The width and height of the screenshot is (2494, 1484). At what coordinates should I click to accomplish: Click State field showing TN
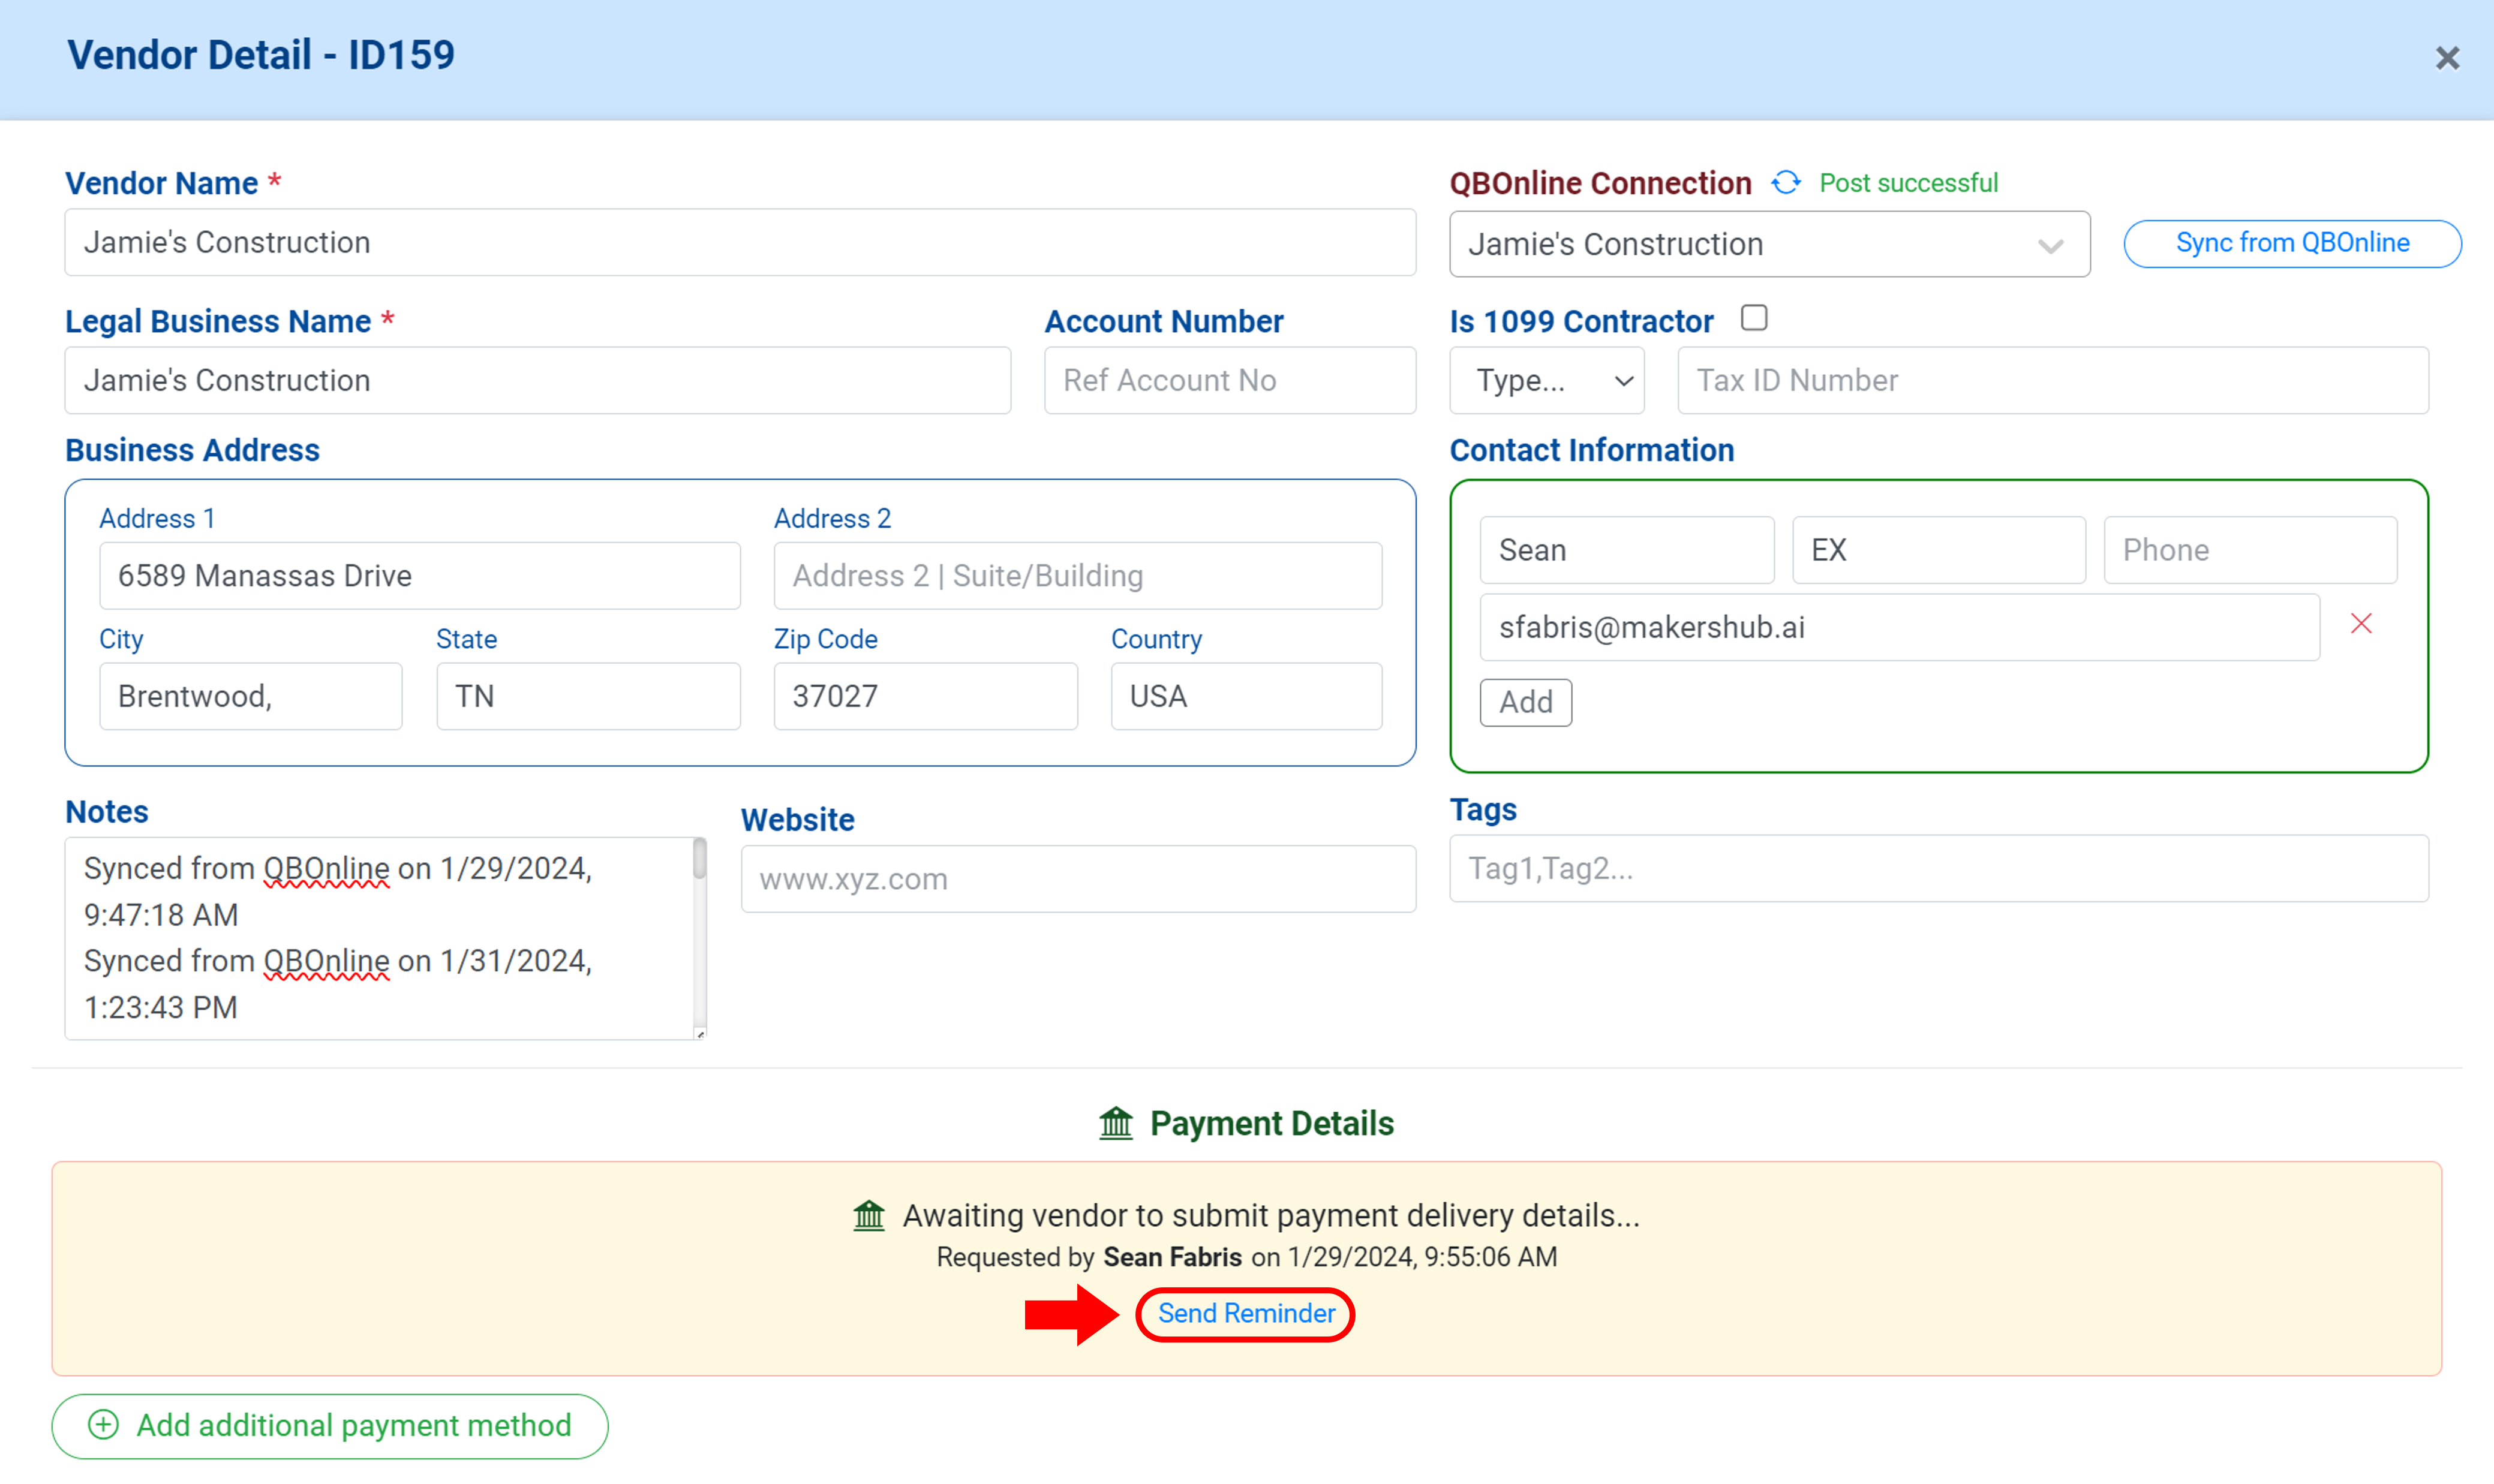587,696
